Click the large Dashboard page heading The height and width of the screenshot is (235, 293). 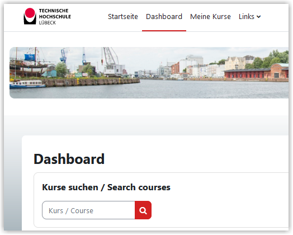[x=69, y=159]
